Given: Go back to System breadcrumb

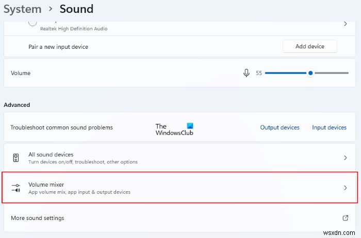Looking at the screenshot, I should tap(23, 9).
